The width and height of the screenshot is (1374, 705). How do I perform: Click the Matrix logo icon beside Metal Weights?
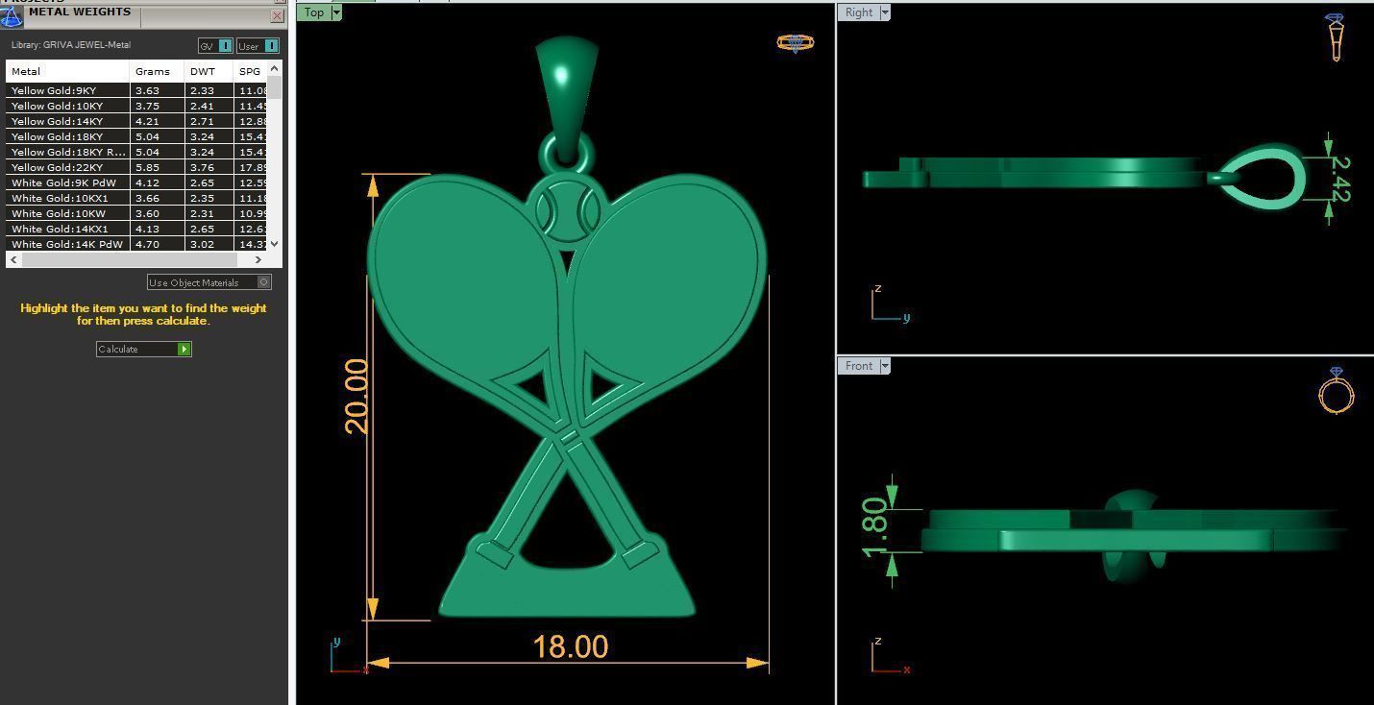pos(11,15)
